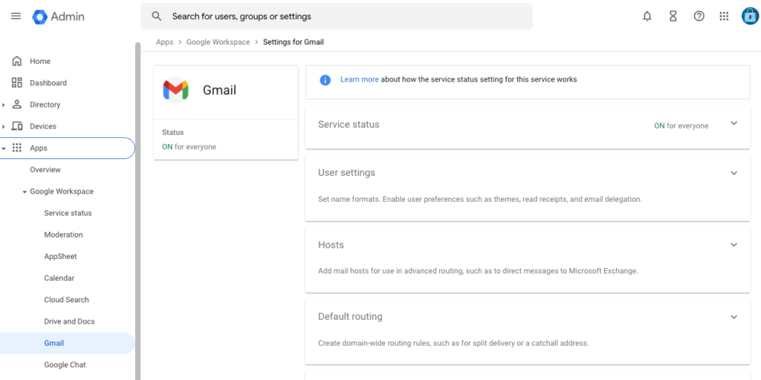Image resolution: width=761 pixels, height=380 pixels.
Task: Click the blue info icon
Action: (326, 79)
